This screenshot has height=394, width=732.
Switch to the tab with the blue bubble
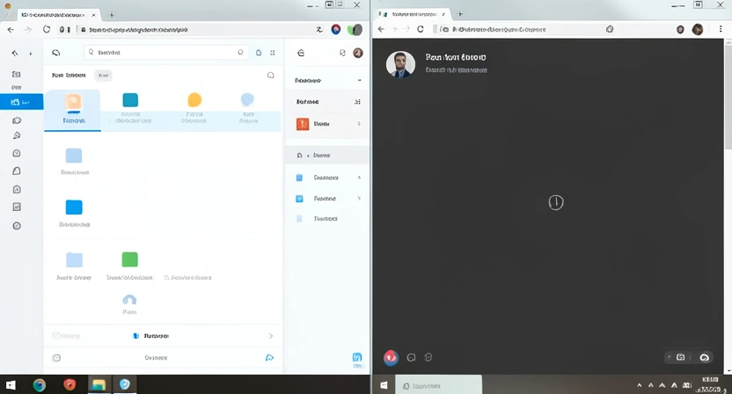point(247,110)
